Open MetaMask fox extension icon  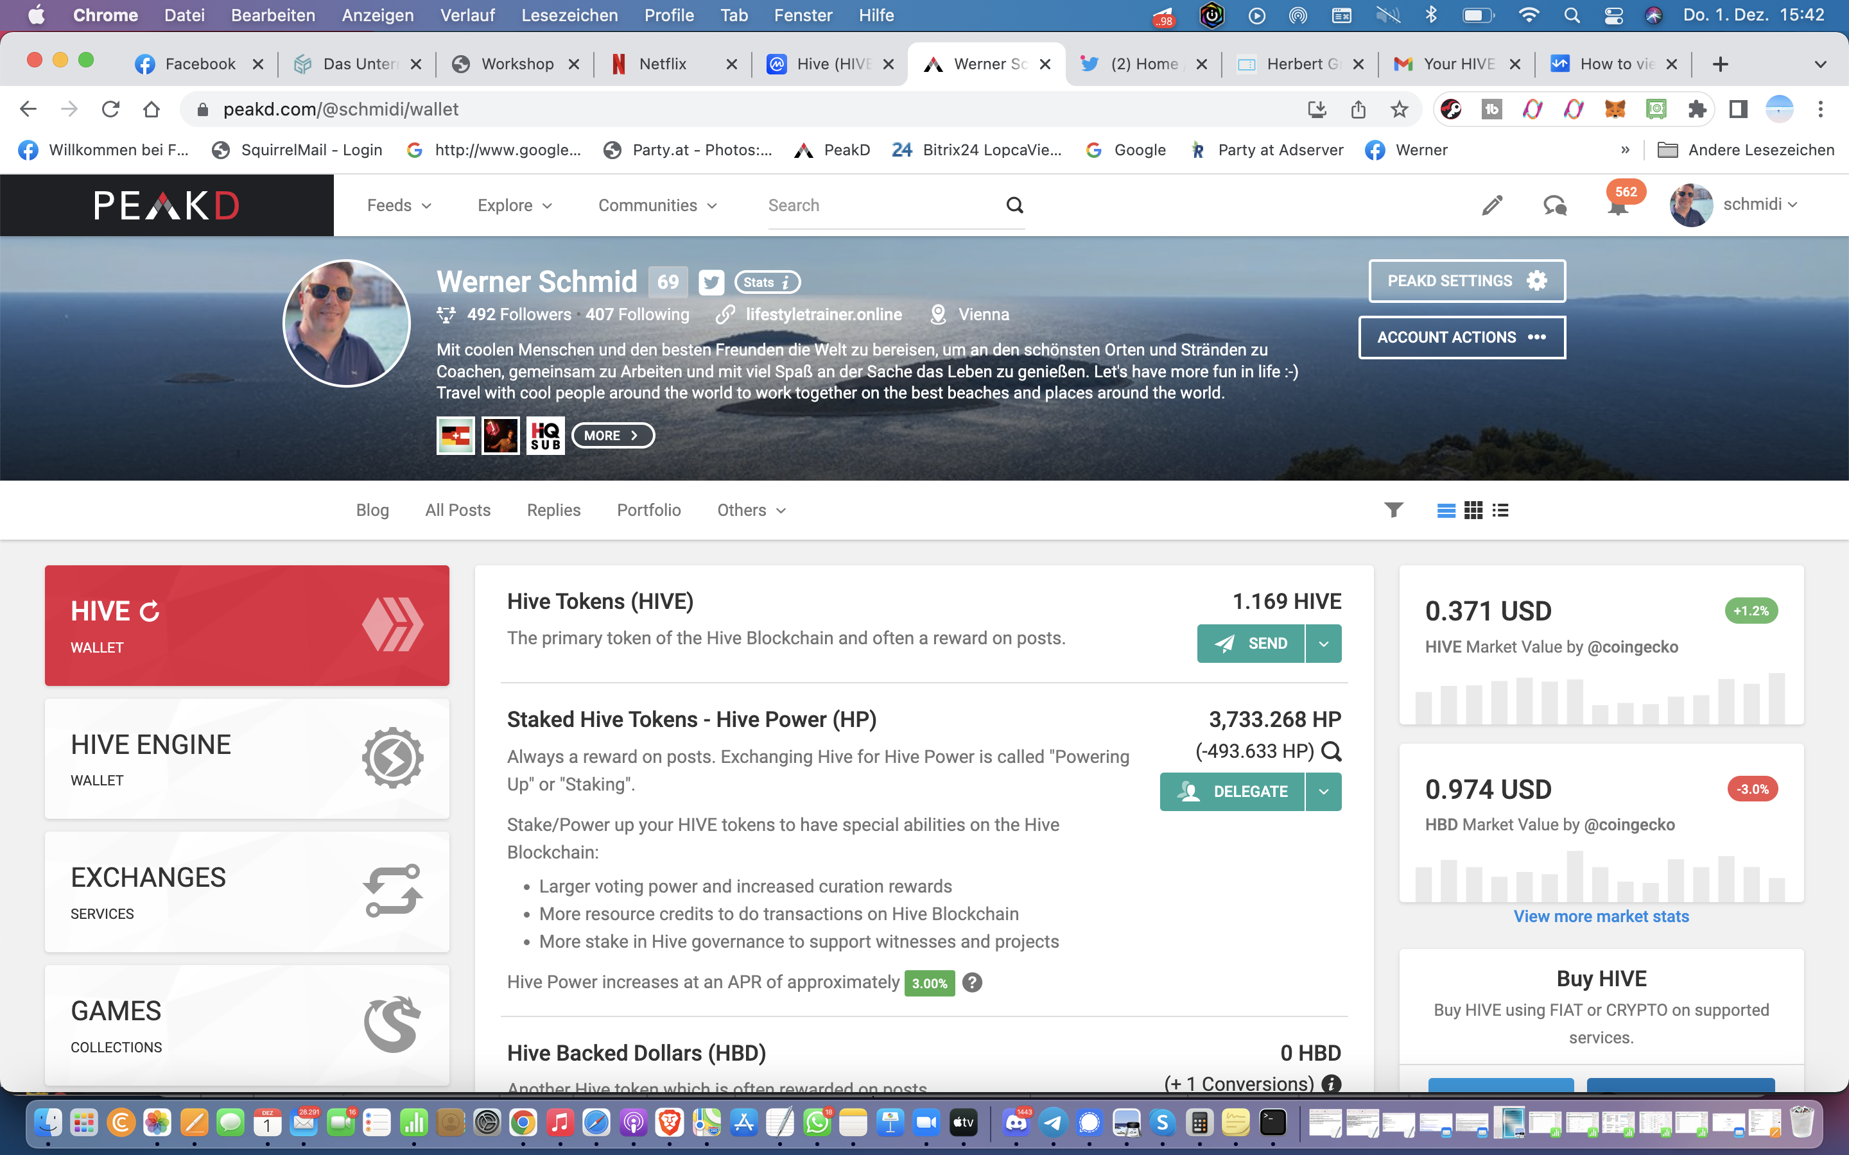1615,109
